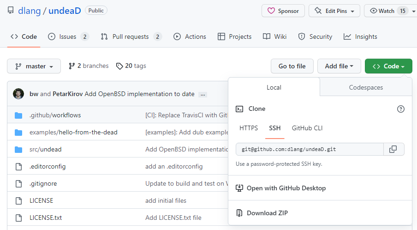Copy the SSH clone URL to clipboard

click(x=393, y=149)
